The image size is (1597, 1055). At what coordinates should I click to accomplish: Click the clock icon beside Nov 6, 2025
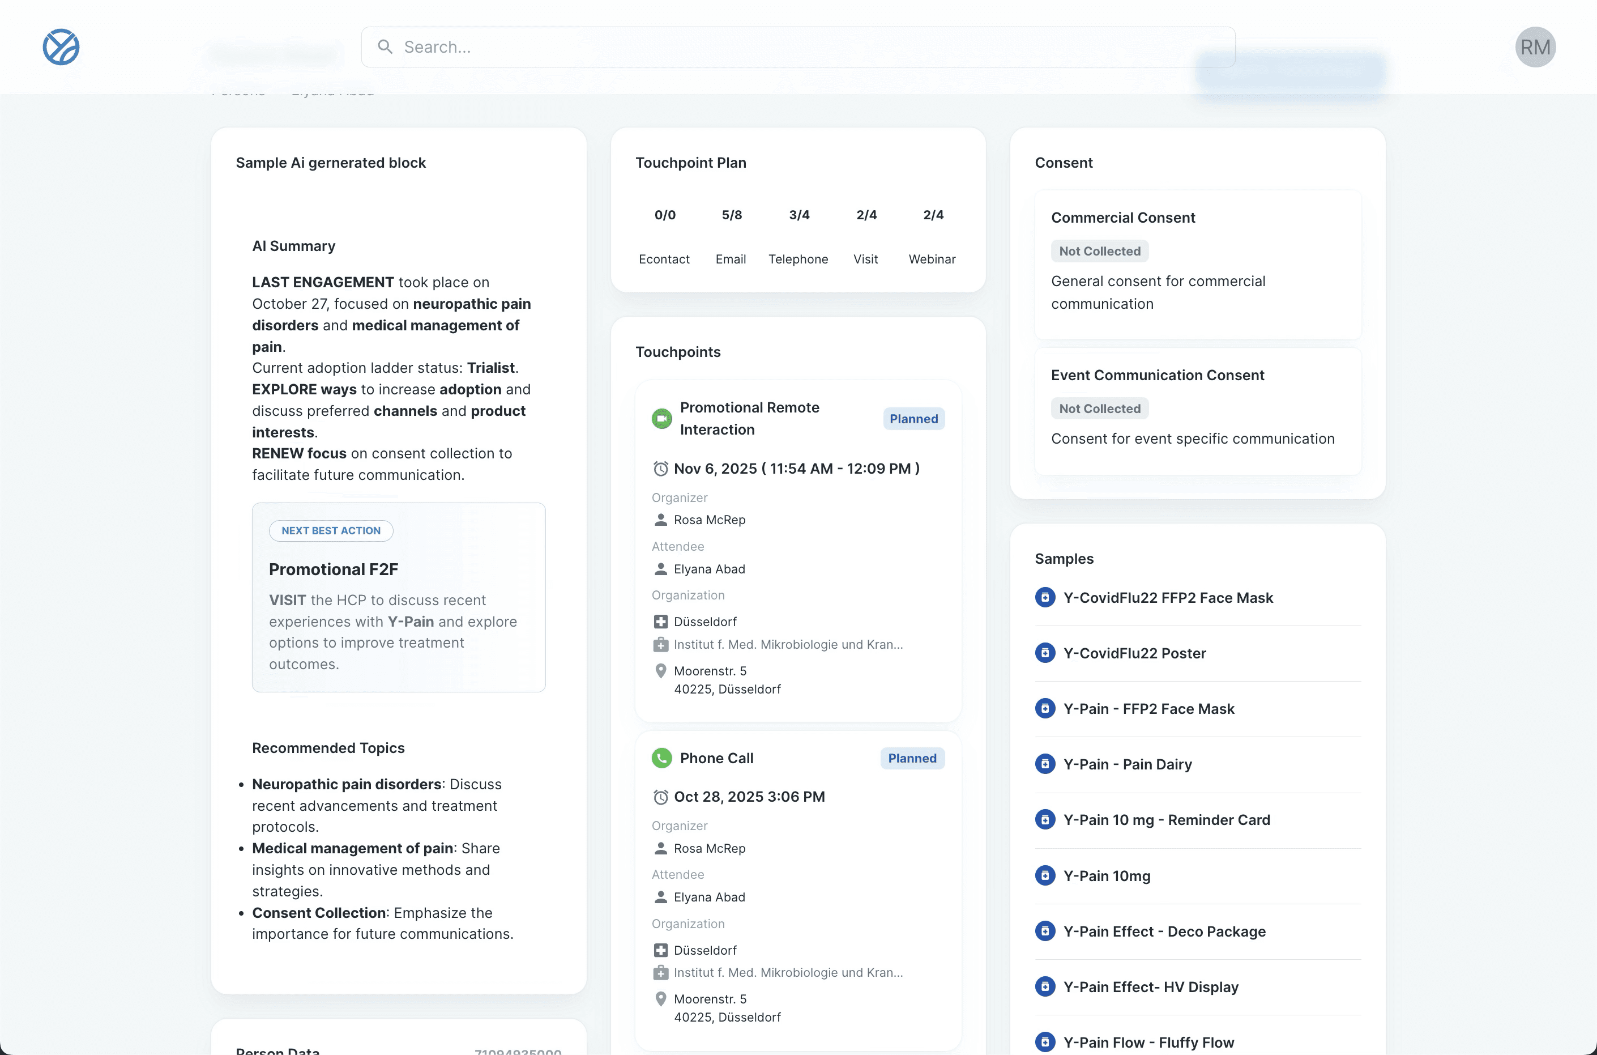[x=660, y=469]
